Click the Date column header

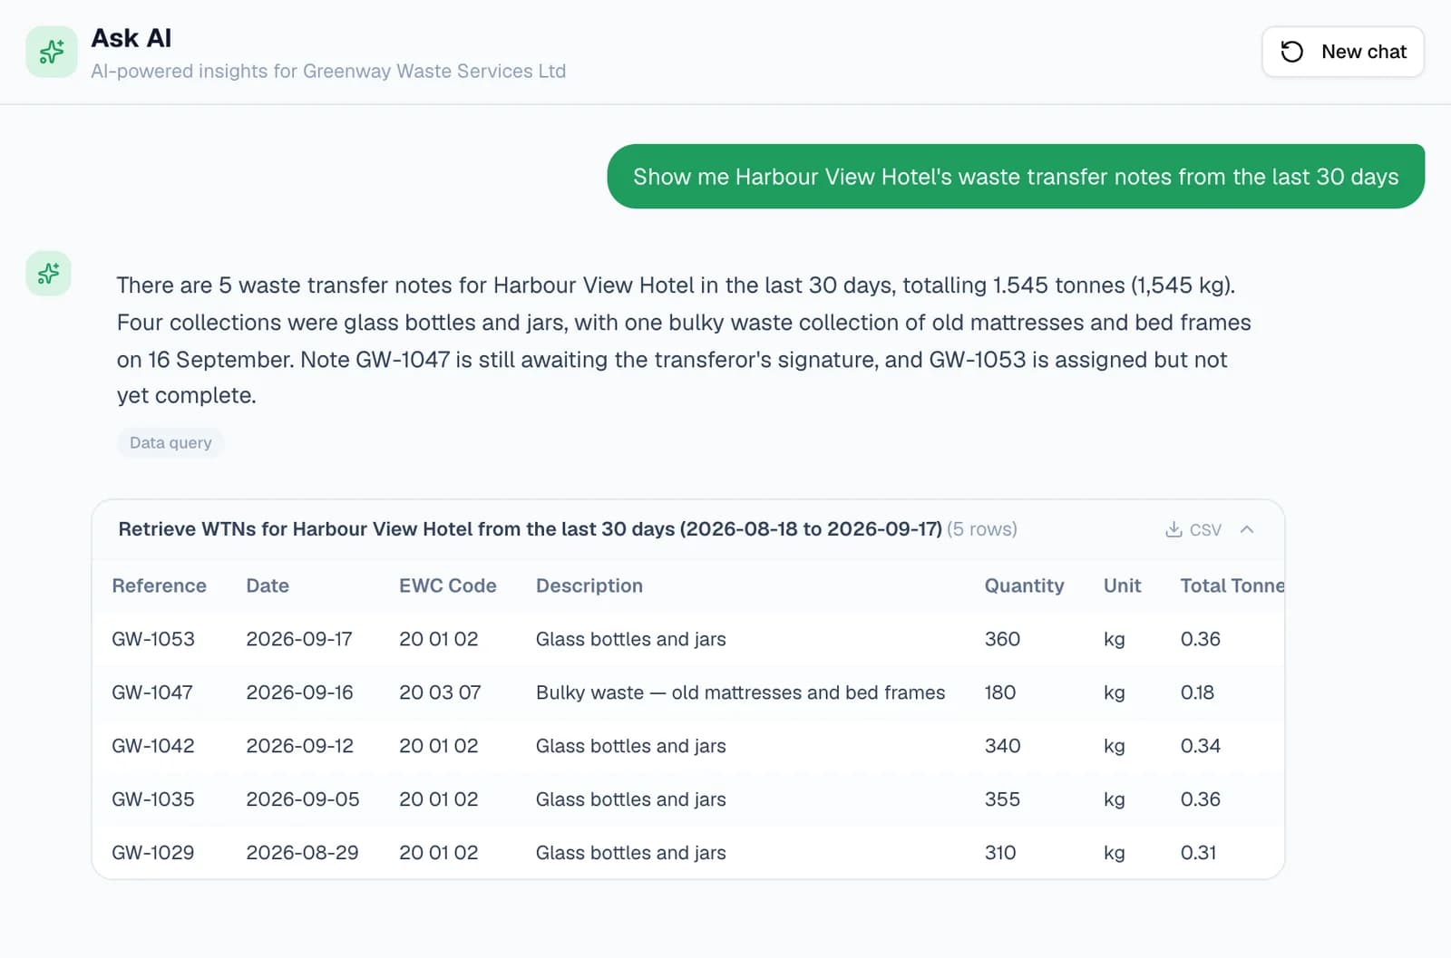click(x=268, y=585)
